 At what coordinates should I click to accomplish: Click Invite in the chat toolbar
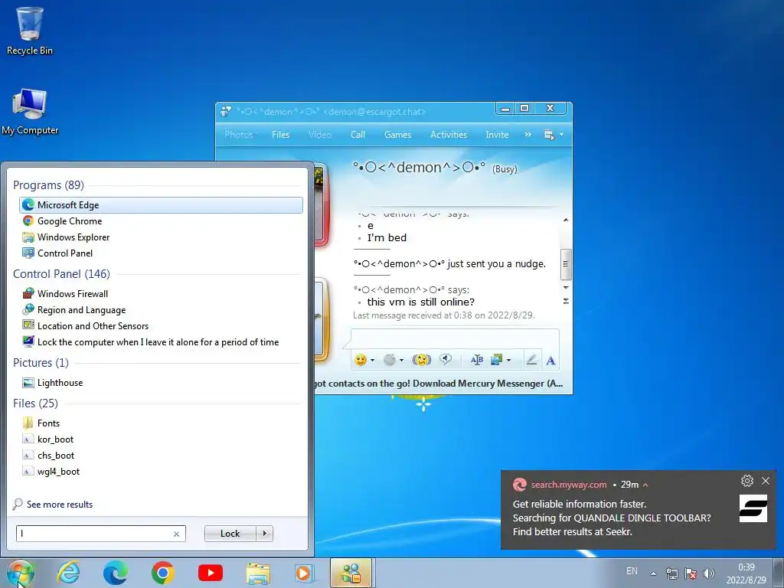(497, 135)
